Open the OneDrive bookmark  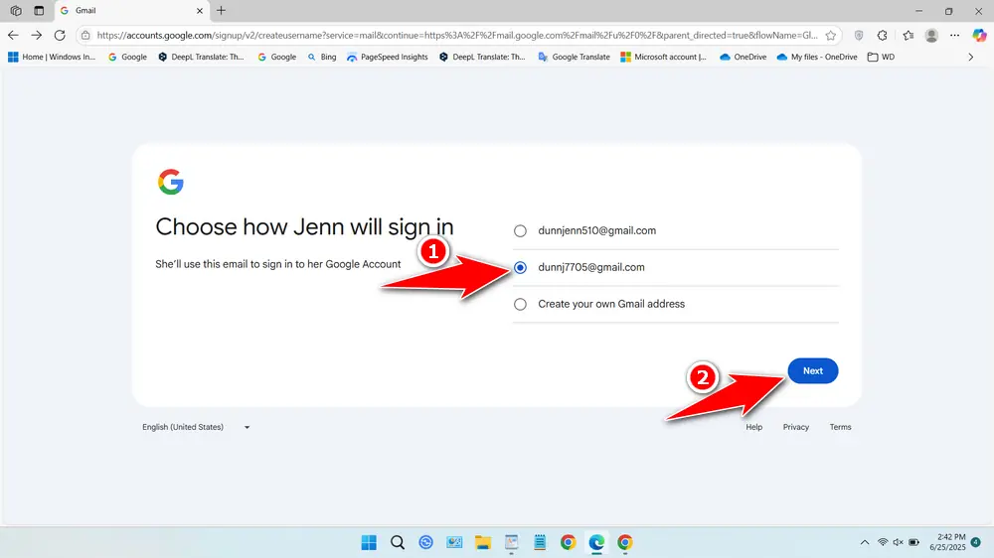[743, 57]
